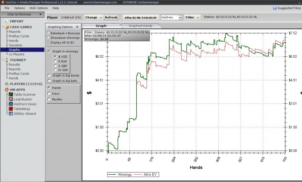The height and width of the screenshot is (182, 302).
Task: Open the Change player dropdown
Action: click(94, 17)
